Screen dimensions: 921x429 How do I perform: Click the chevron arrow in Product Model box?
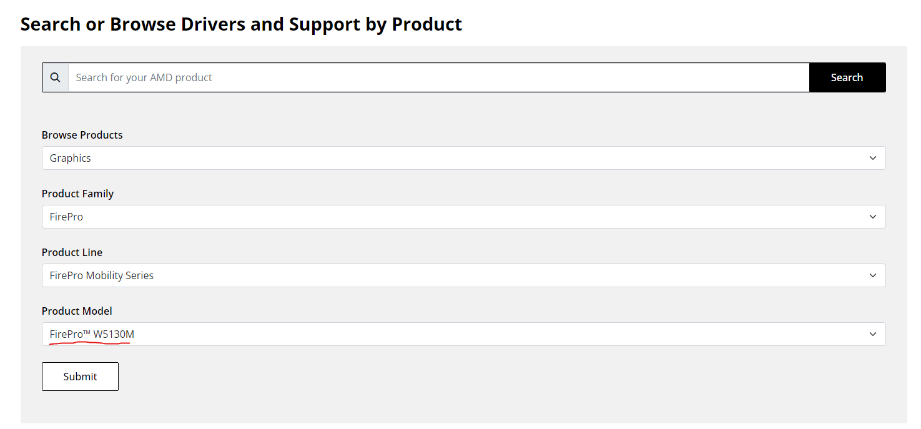pos(873,334)
